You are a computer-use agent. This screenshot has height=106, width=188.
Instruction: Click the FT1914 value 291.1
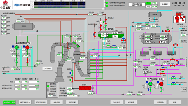pos(76,37)
